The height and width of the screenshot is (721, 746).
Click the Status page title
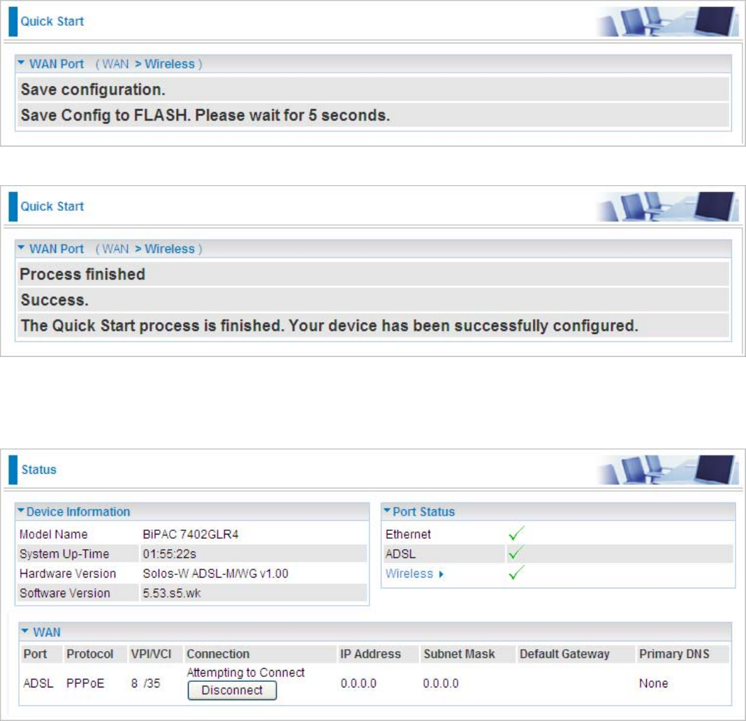coord(38,469)
